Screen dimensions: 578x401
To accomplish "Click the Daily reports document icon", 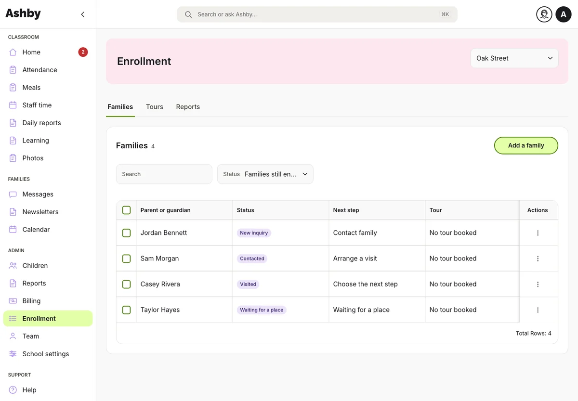I will coord(13,123).
